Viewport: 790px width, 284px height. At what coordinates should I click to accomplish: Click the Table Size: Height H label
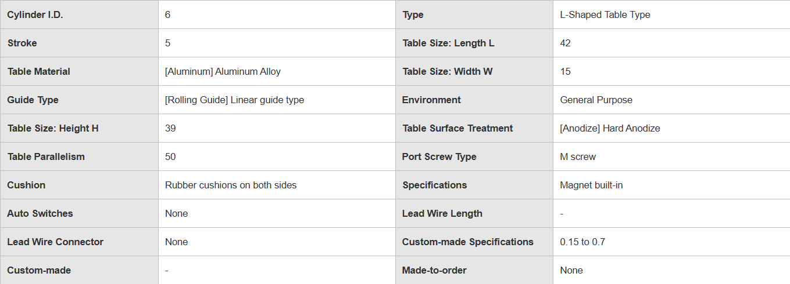pyautogui.click(x=53, y=128)
